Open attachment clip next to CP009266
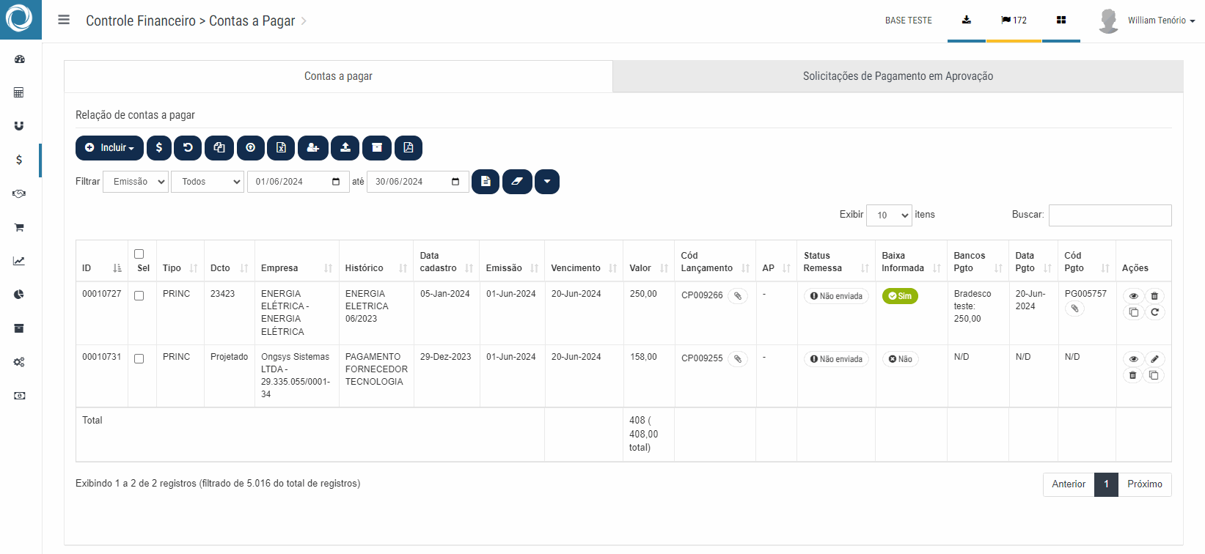The width and height of the screenshot is (1205, 554). [738, 296]
